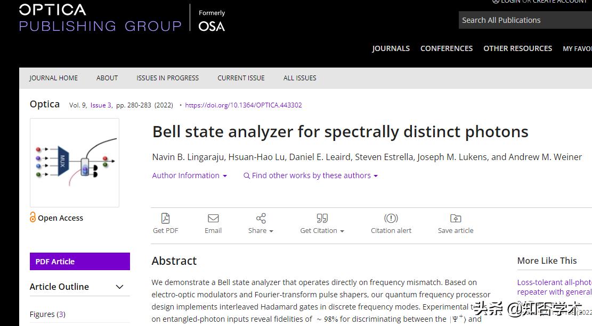Open the Conferences menu
Viewport: 592px width, 326px height.
pos(447,48)
